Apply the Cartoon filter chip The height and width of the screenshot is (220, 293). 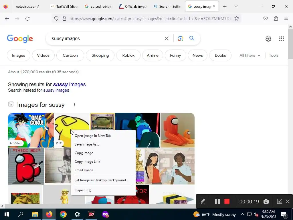(70, 55)
